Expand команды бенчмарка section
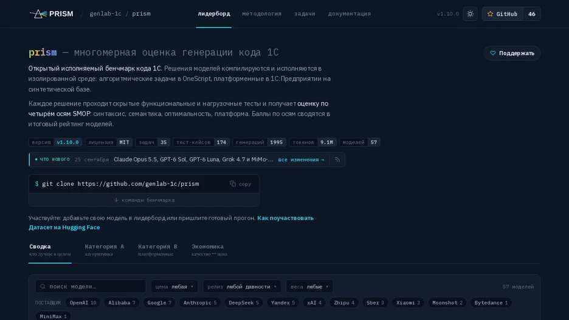The height and width of the screenshot is (320, 569). coord(144,200)
